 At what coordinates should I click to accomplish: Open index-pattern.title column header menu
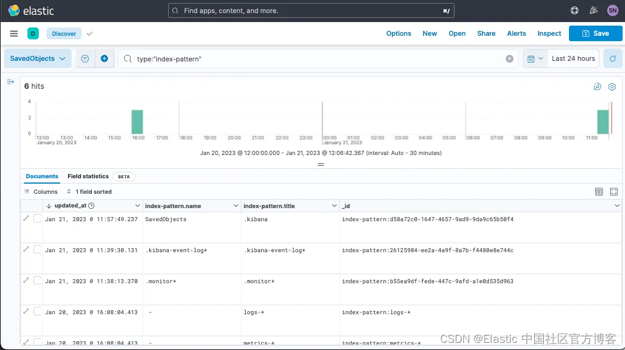(334, 206)
